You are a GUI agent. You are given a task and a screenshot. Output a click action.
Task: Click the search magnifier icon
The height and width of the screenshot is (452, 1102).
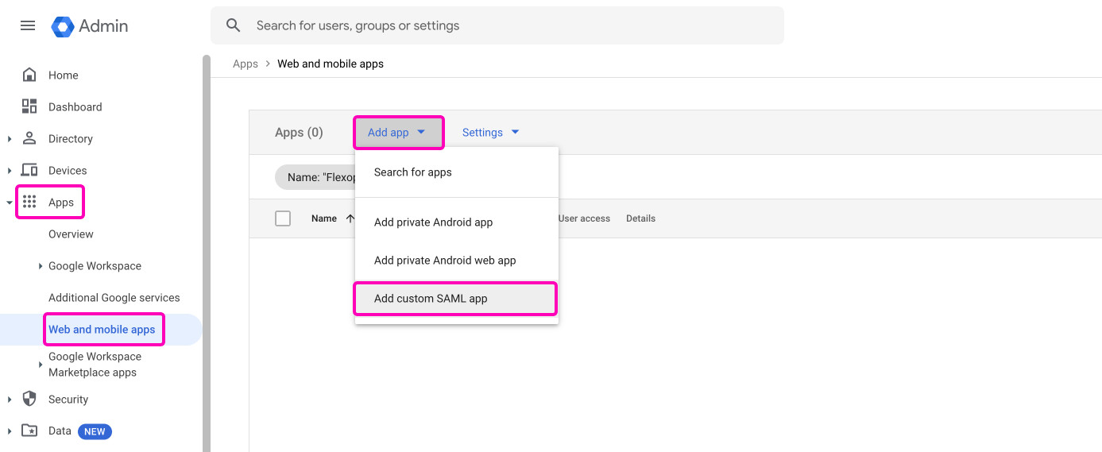234,25
